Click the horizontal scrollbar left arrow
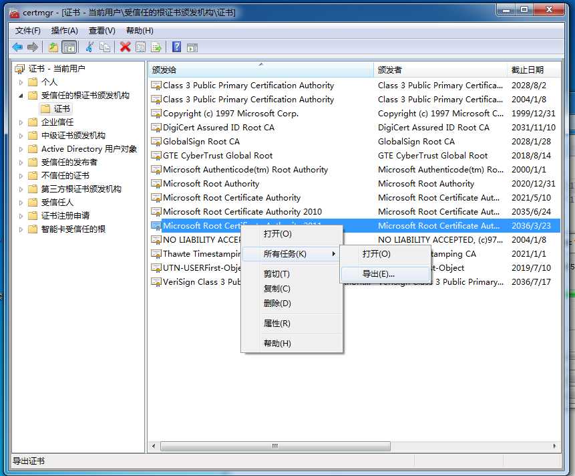This screenshot has height=476, width=575. point(154,447)
